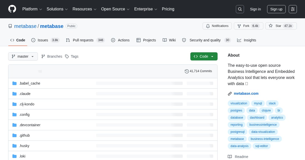The height and width of the screenshot is (160, 305).
Task: Switch to the Pull requests tab
Action: pos(85,40)
